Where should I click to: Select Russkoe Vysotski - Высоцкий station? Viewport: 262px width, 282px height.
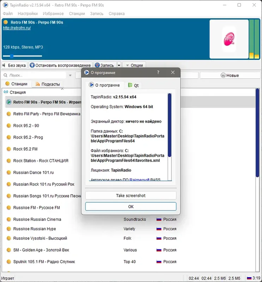coord(40,238)
